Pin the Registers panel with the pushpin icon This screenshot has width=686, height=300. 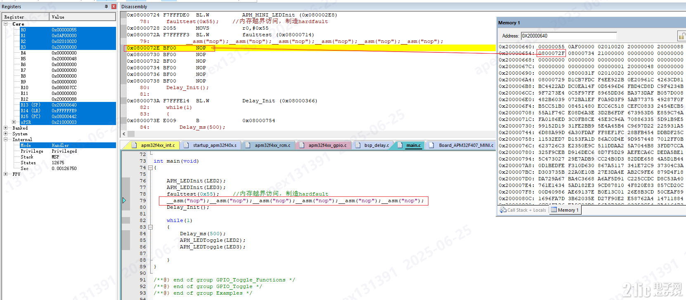(x=106, y=7)
